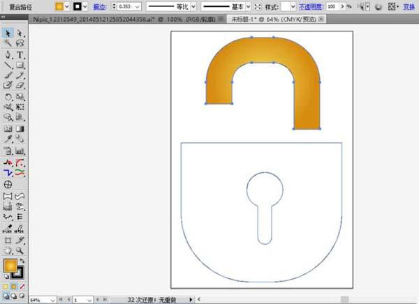
Task: Select the Eraser tool
Action: 20,85
